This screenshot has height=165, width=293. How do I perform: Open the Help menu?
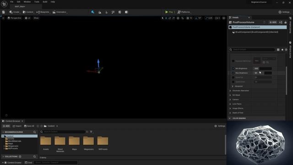(53, 2)
